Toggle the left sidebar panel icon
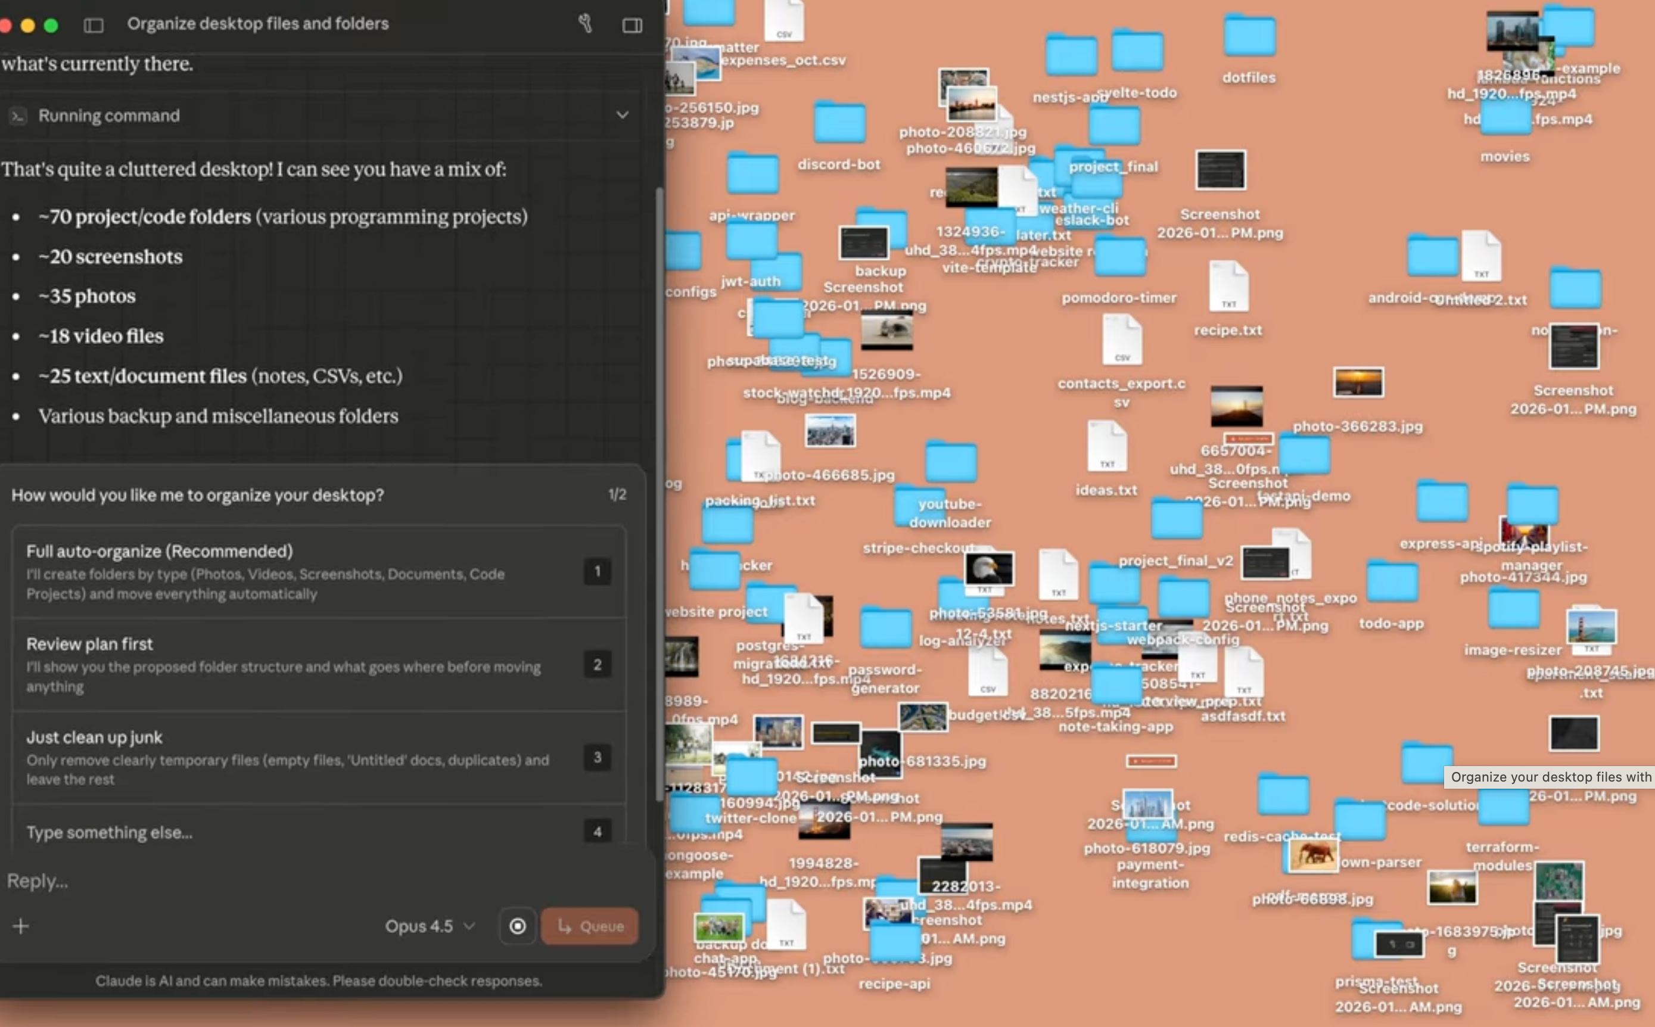Image resolution: width=1655 pixels, height=1027 pixels. (x=93, y=25)
